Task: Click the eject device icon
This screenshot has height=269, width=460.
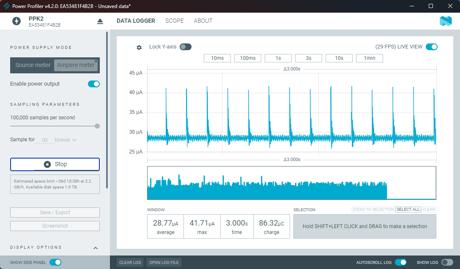Action: coord(100,21)
